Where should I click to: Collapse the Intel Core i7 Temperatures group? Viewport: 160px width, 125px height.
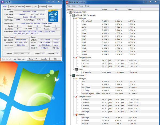[x=74, y=97]
